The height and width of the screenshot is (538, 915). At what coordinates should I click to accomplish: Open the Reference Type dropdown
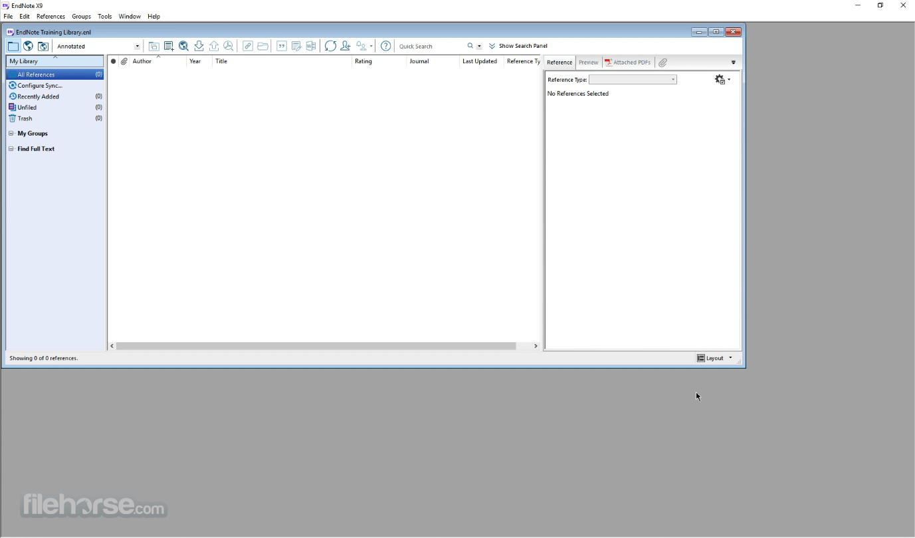(633, 80)
